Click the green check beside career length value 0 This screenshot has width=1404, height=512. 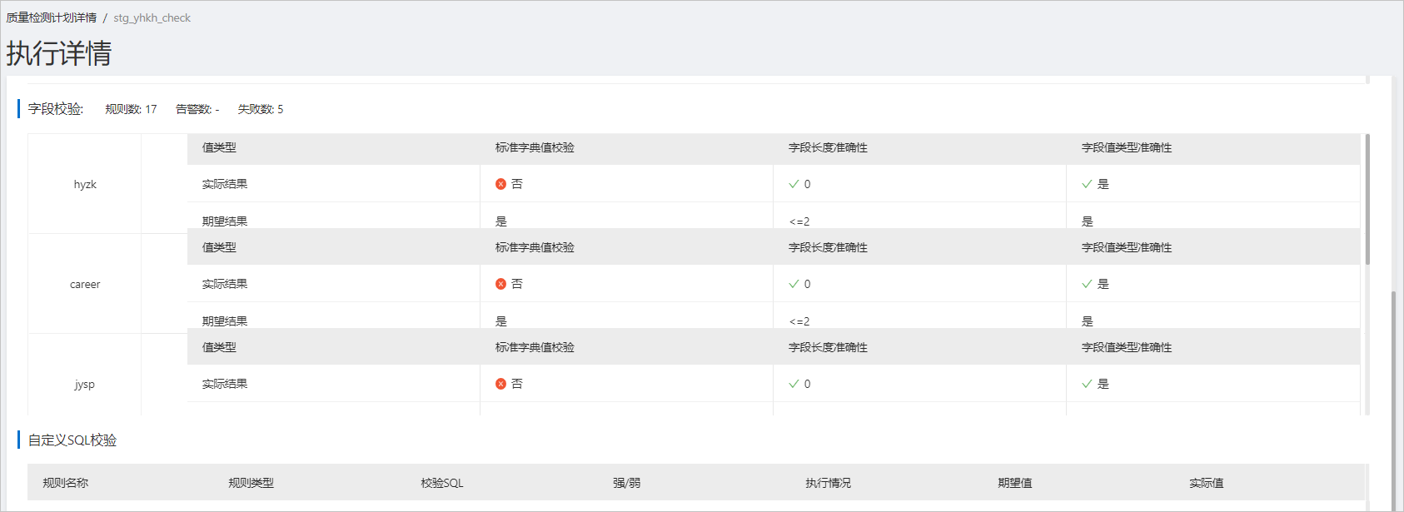(x=794, y=284)
